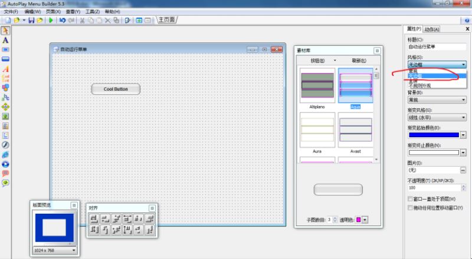Viewport: 472px width, 259px height.
Task: Enable 拖动任何位置移动窗口 checkbox
Action: [410, 208]
